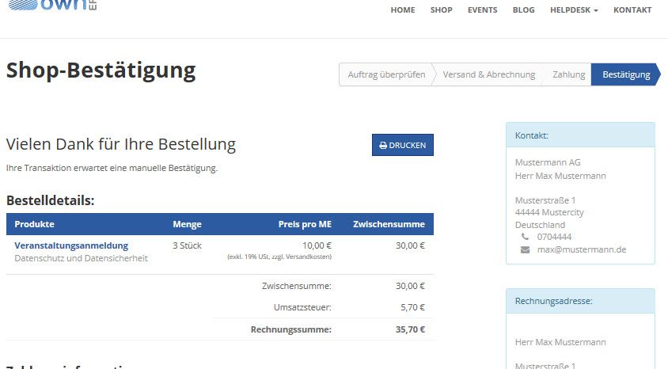Click the Rechnungssumme amount 35,70 €
The image size is (668, 369).
pos(410,329)
